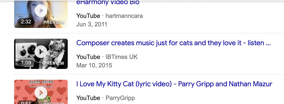The height and width of the screenshot is (104, 284).
Task: Click the 2:32 duration badge
Action: (26, 22)
